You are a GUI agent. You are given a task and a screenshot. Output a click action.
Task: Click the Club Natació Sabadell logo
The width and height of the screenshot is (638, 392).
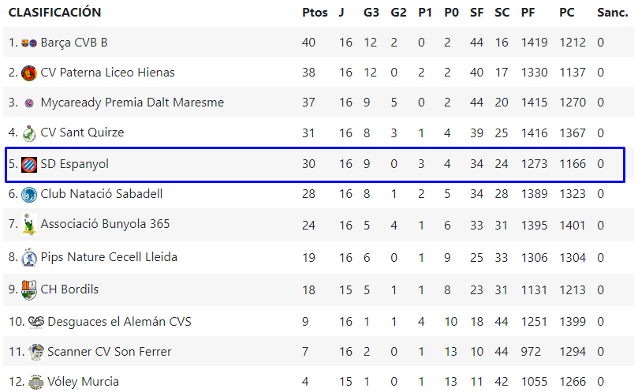click(29, 194)
